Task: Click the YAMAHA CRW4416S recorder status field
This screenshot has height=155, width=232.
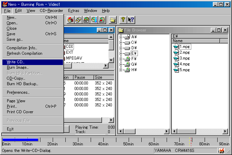Action: (185, 151)
